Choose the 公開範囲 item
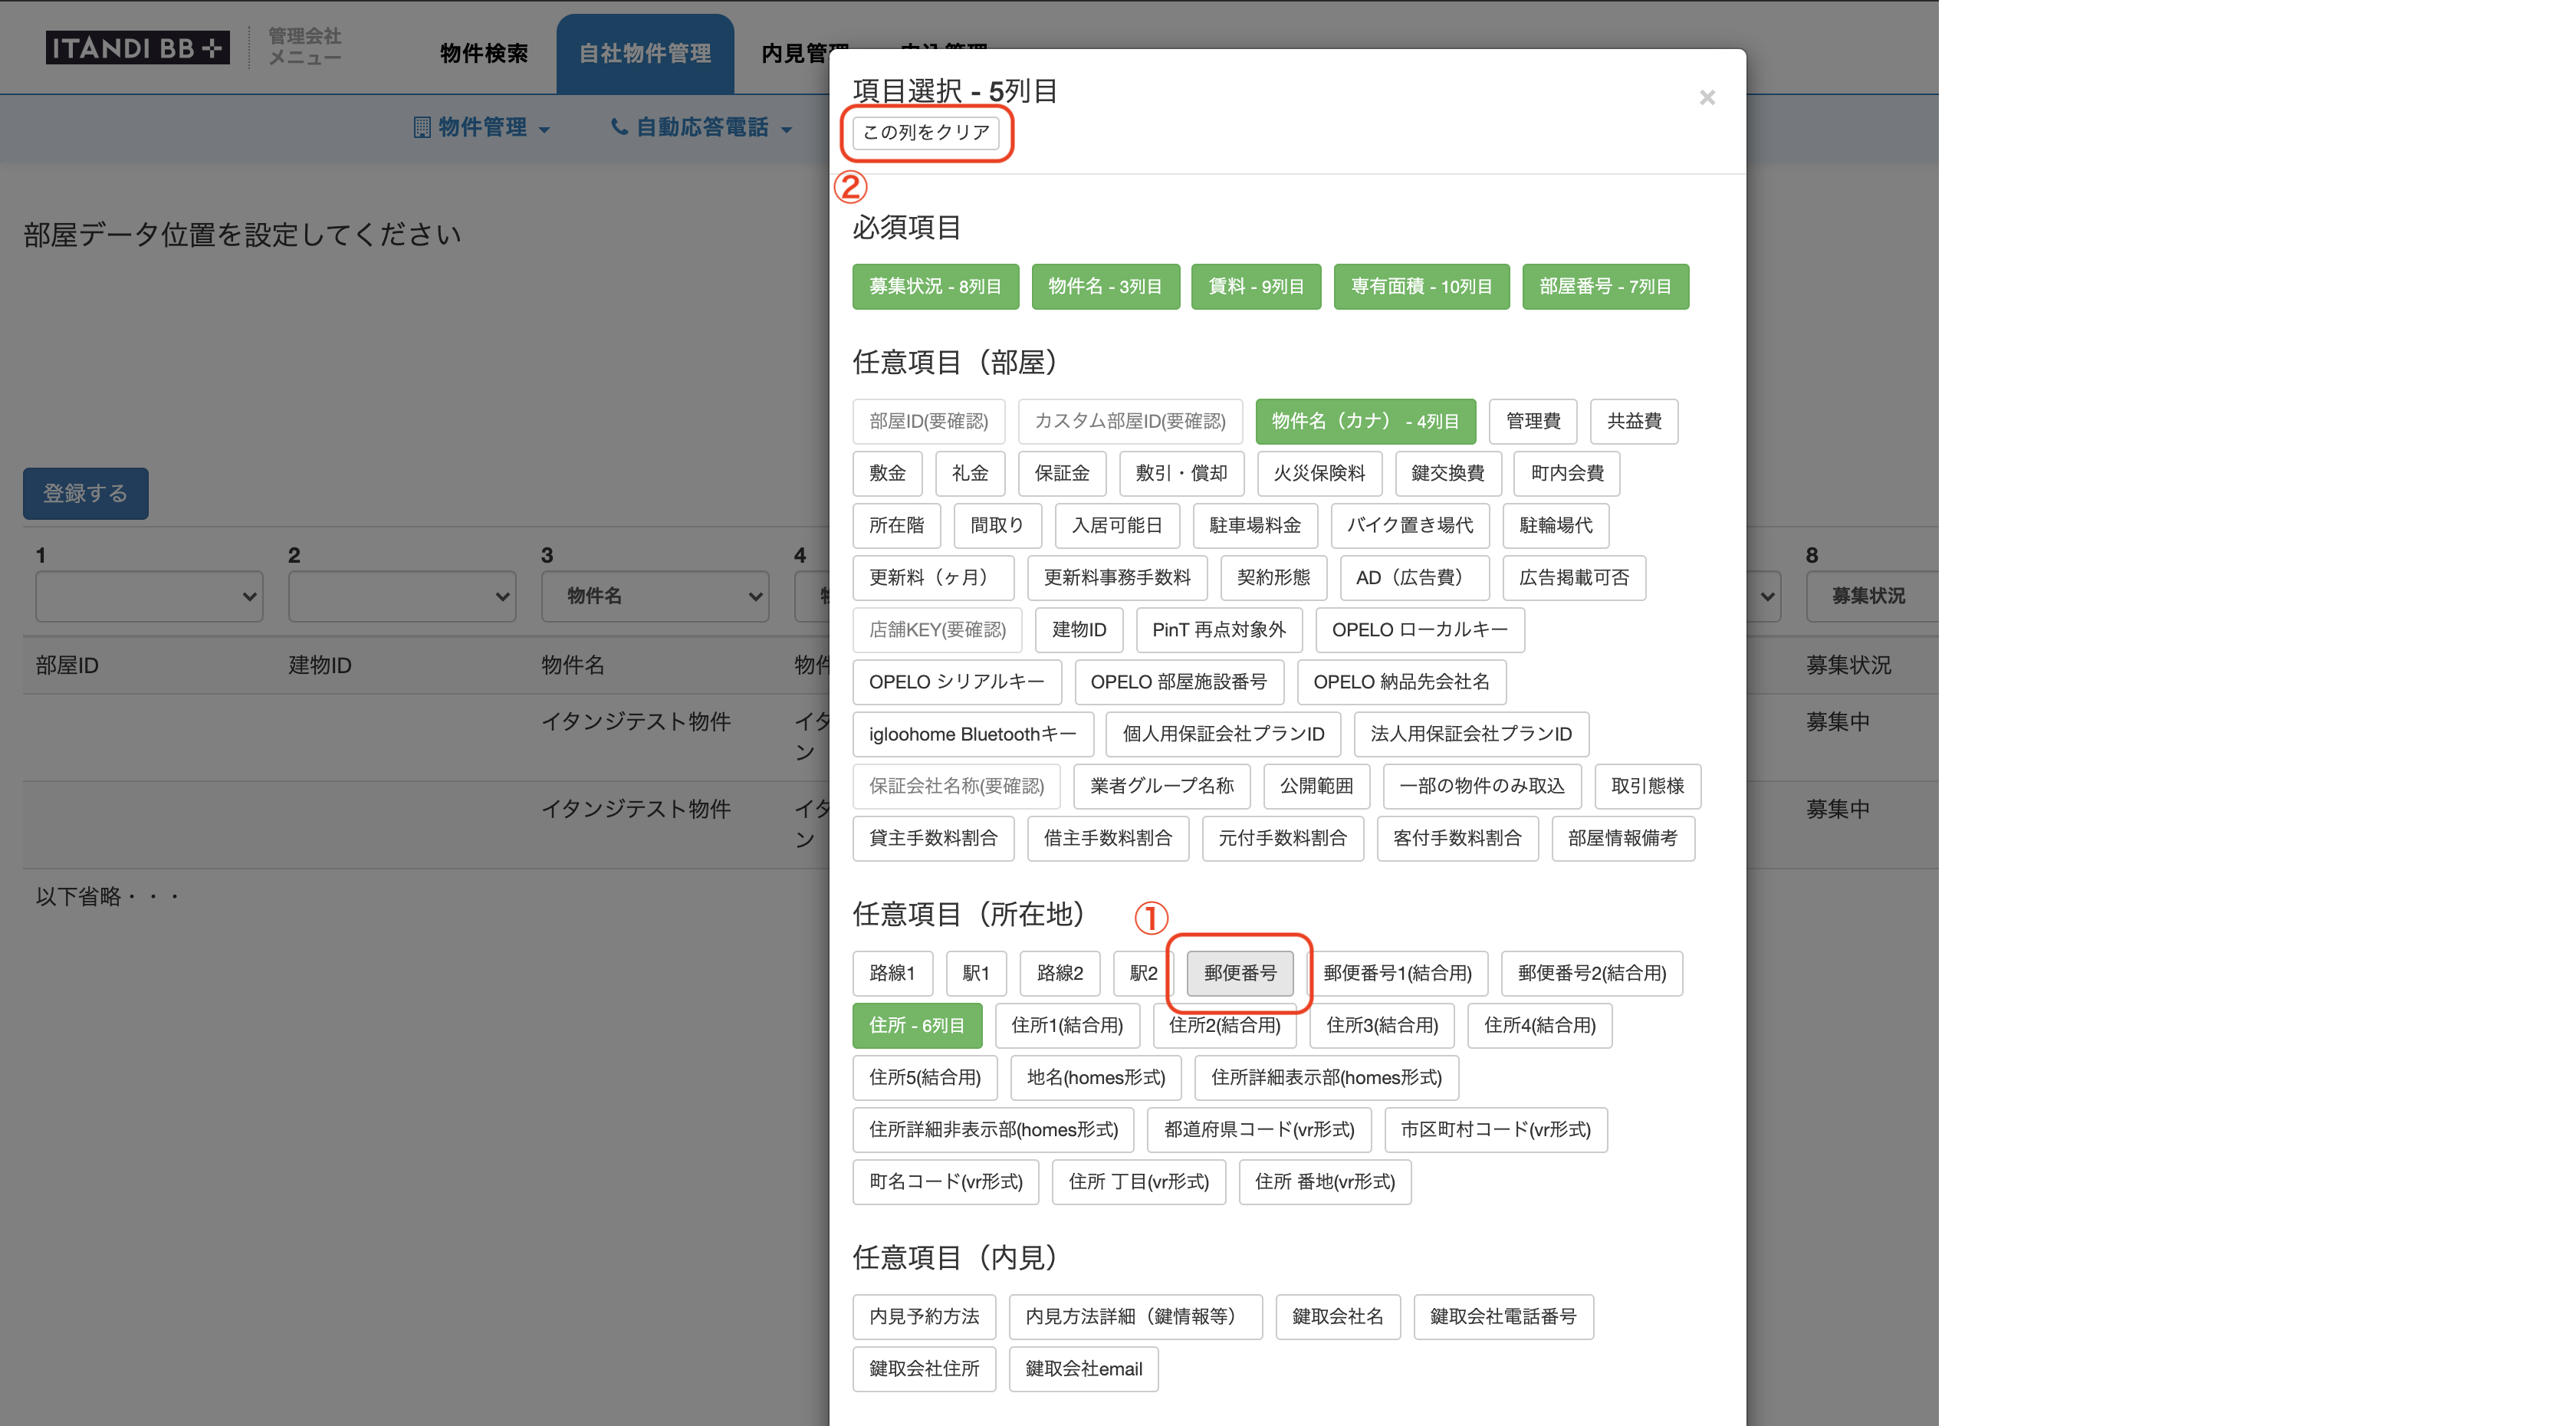This screenshot has width=2576, height=1426. (1317, 786)
